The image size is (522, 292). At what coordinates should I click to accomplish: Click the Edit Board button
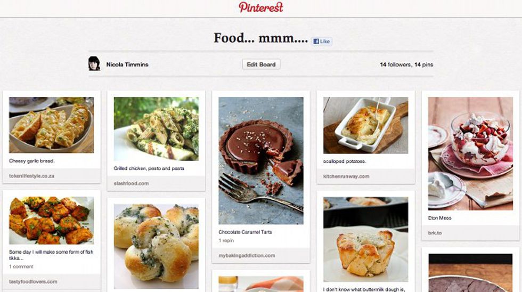click(261, 64)
